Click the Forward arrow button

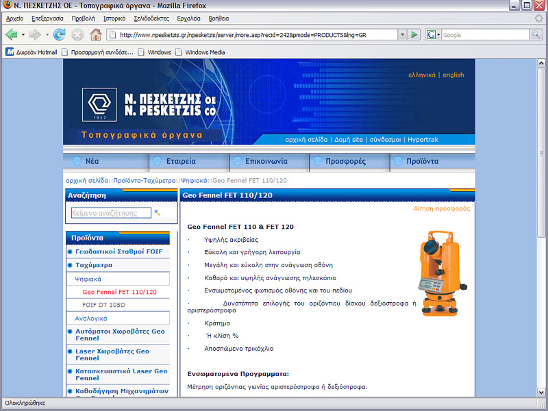click(x=35, y=35)
